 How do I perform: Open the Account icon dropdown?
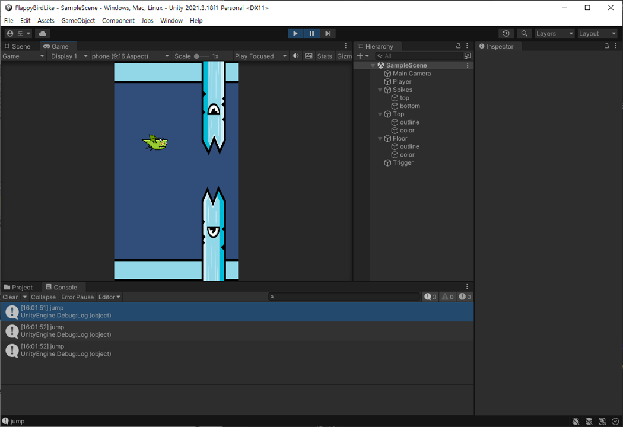[x=18, y=33]
